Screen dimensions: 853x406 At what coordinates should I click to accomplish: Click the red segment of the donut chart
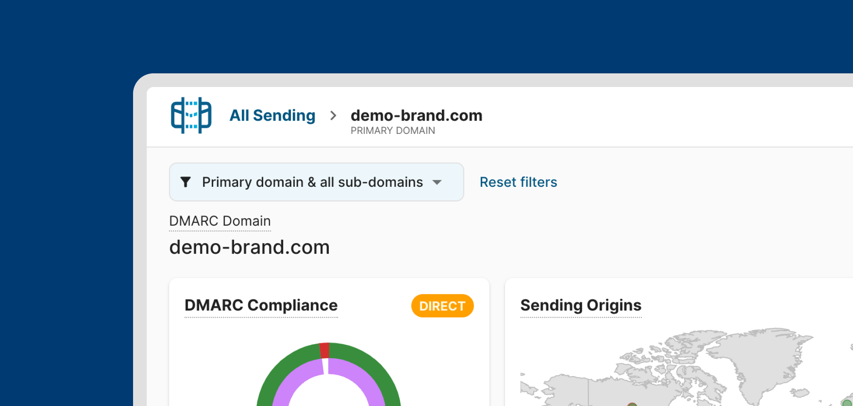324,351
